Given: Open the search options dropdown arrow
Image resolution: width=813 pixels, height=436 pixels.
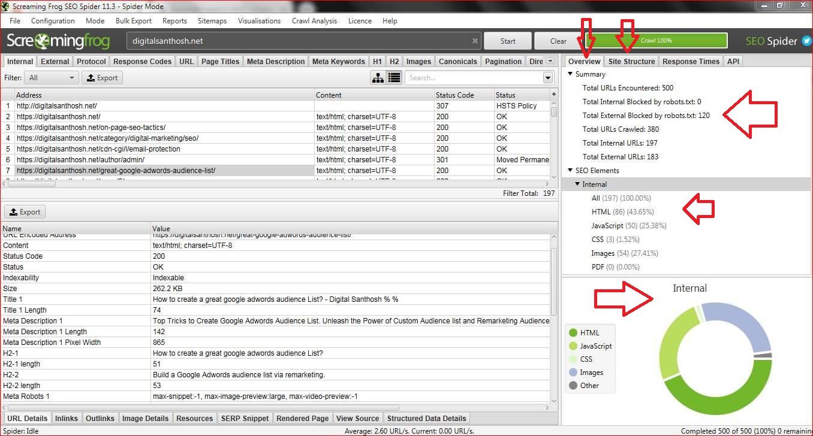Looking at the screenshot, I should point(548,78).
